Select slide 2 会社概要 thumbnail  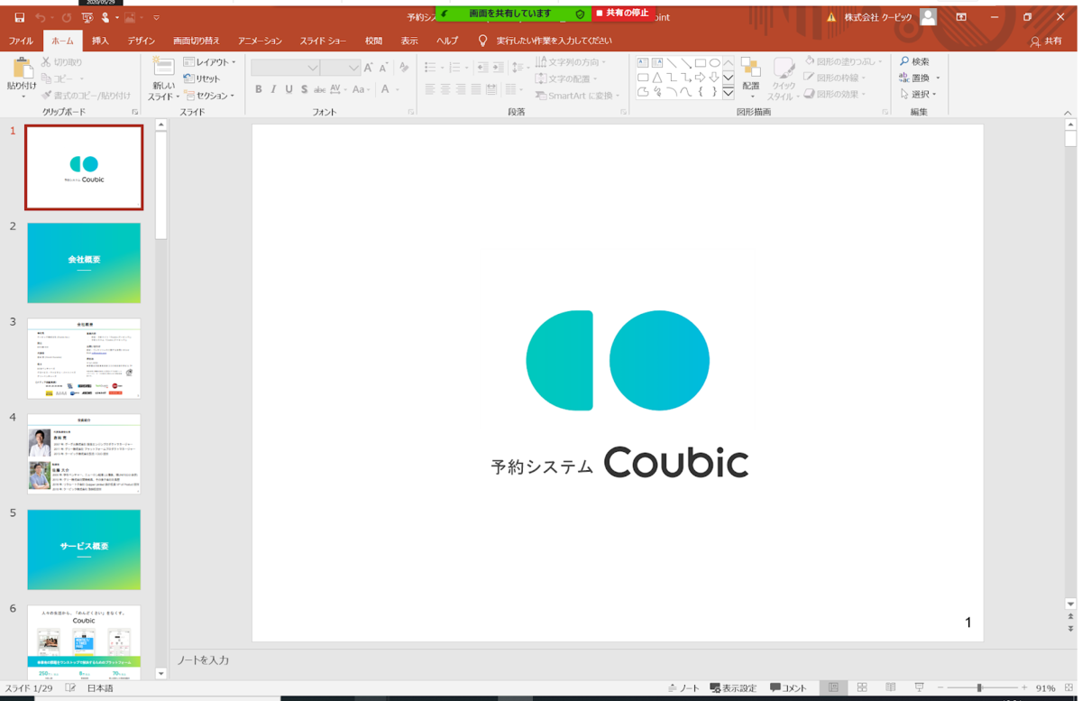pos(84,263)
